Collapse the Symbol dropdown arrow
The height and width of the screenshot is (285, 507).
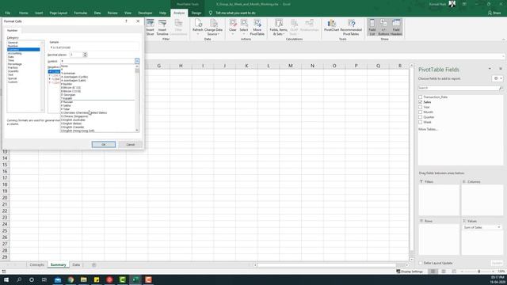[x=137, y=61]
